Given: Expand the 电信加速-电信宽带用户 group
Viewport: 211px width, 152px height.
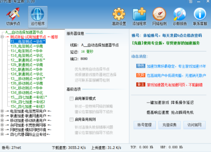Looking at the screenshot, I should pos(2,111).
